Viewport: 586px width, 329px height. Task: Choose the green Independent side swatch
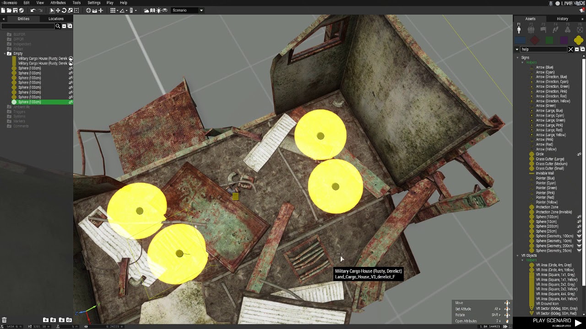549,41
